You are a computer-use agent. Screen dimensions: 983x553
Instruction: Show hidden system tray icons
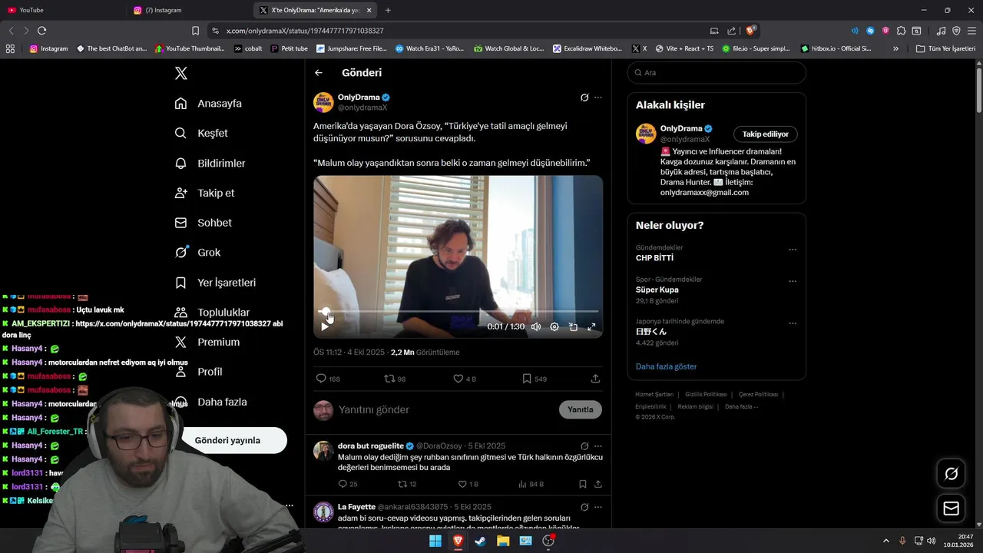pyautogui.click(x=885, y=541)
